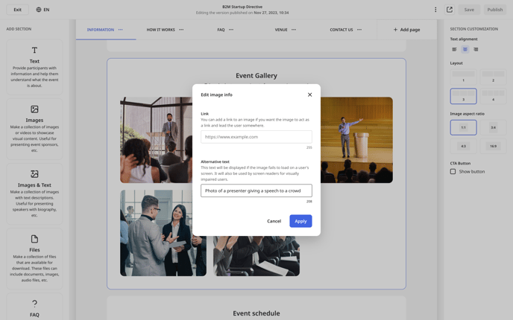This screenshot has height=320, width=513.
Task: Switch to the Information tab
Action: point(101,30)
